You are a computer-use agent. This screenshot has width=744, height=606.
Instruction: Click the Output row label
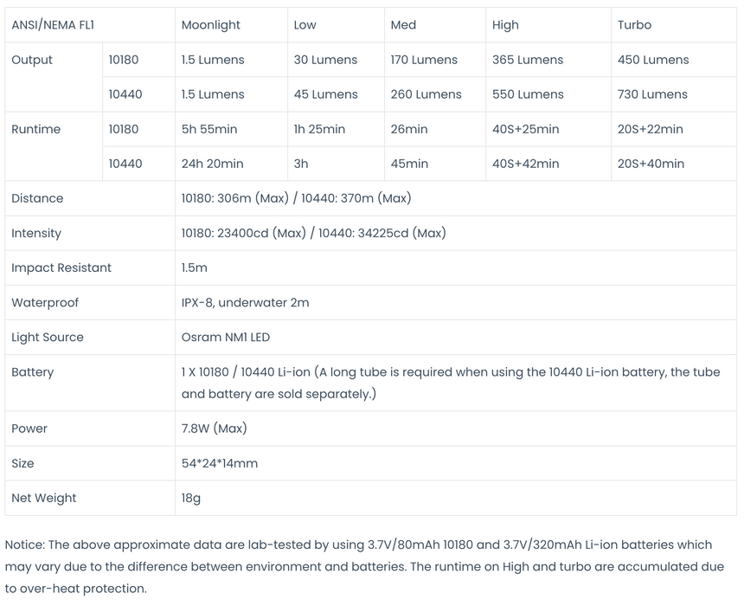pyautogui.click(x=32, y=60)
